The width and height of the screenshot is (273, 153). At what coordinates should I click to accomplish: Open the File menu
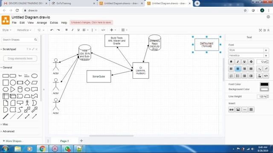pyautogui.click(x=14, y=23)
